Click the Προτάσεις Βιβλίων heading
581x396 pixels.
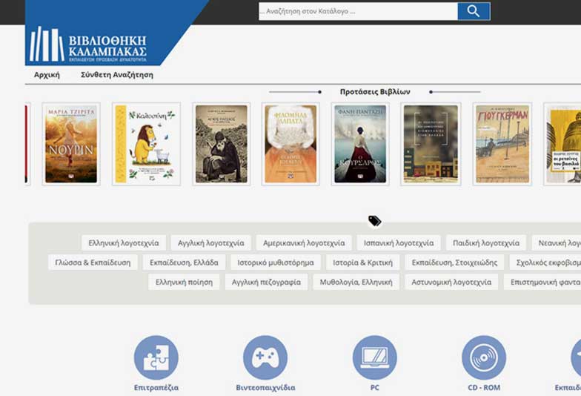pos(375,92)
